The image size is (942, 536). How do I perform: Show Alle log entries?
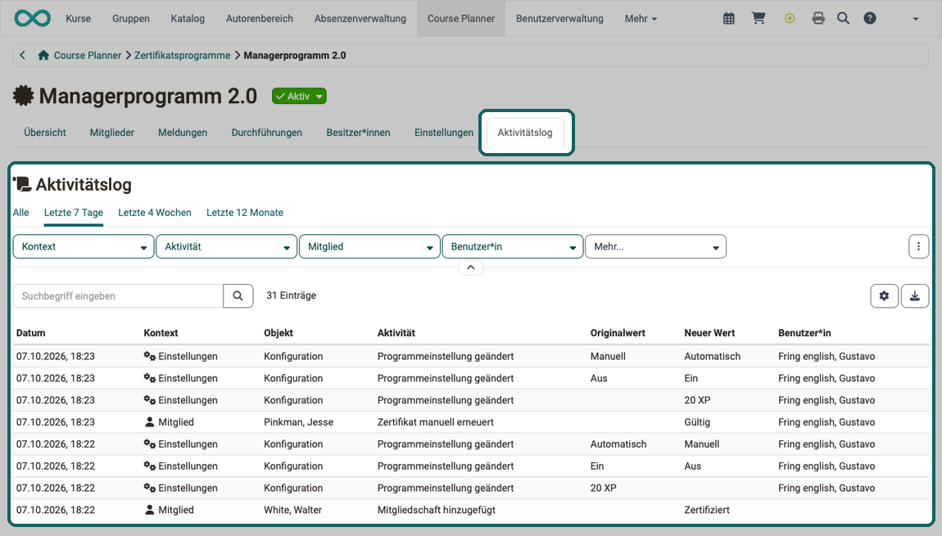[x=21, y=213]
